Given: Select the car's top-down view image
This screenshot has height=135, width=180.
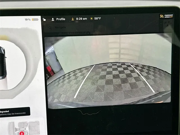Looking at the screenshot, I should [3, 63].
